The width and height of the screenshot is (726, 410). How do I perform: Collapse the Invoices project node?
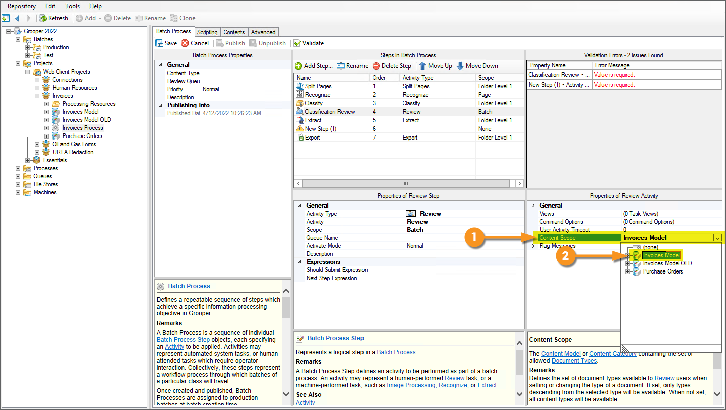pos(38,96)
